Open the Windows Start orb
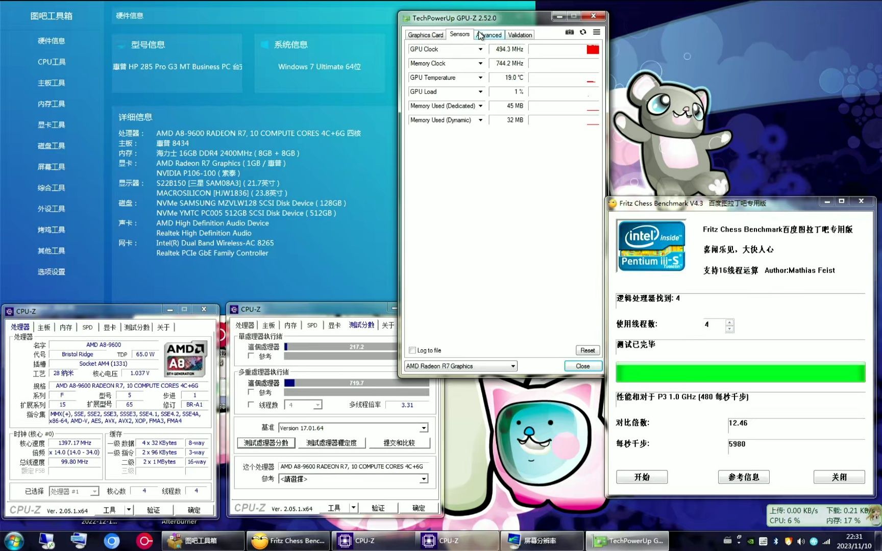The image size is (882, 551). point(14,541)
